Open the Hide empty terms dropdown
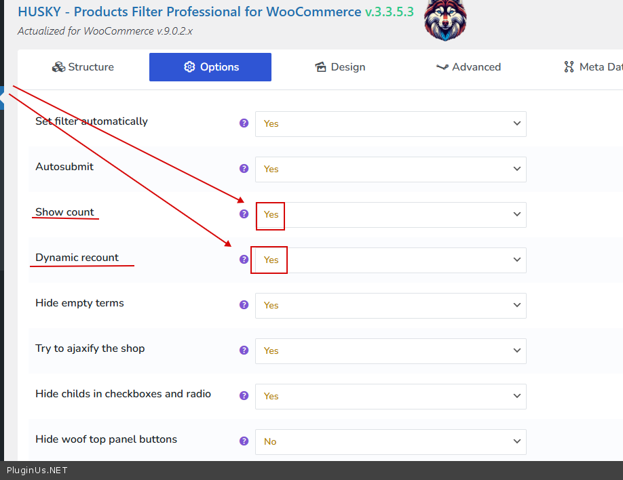The width and height of the screenshot is (623, 480). pos(390,306)
